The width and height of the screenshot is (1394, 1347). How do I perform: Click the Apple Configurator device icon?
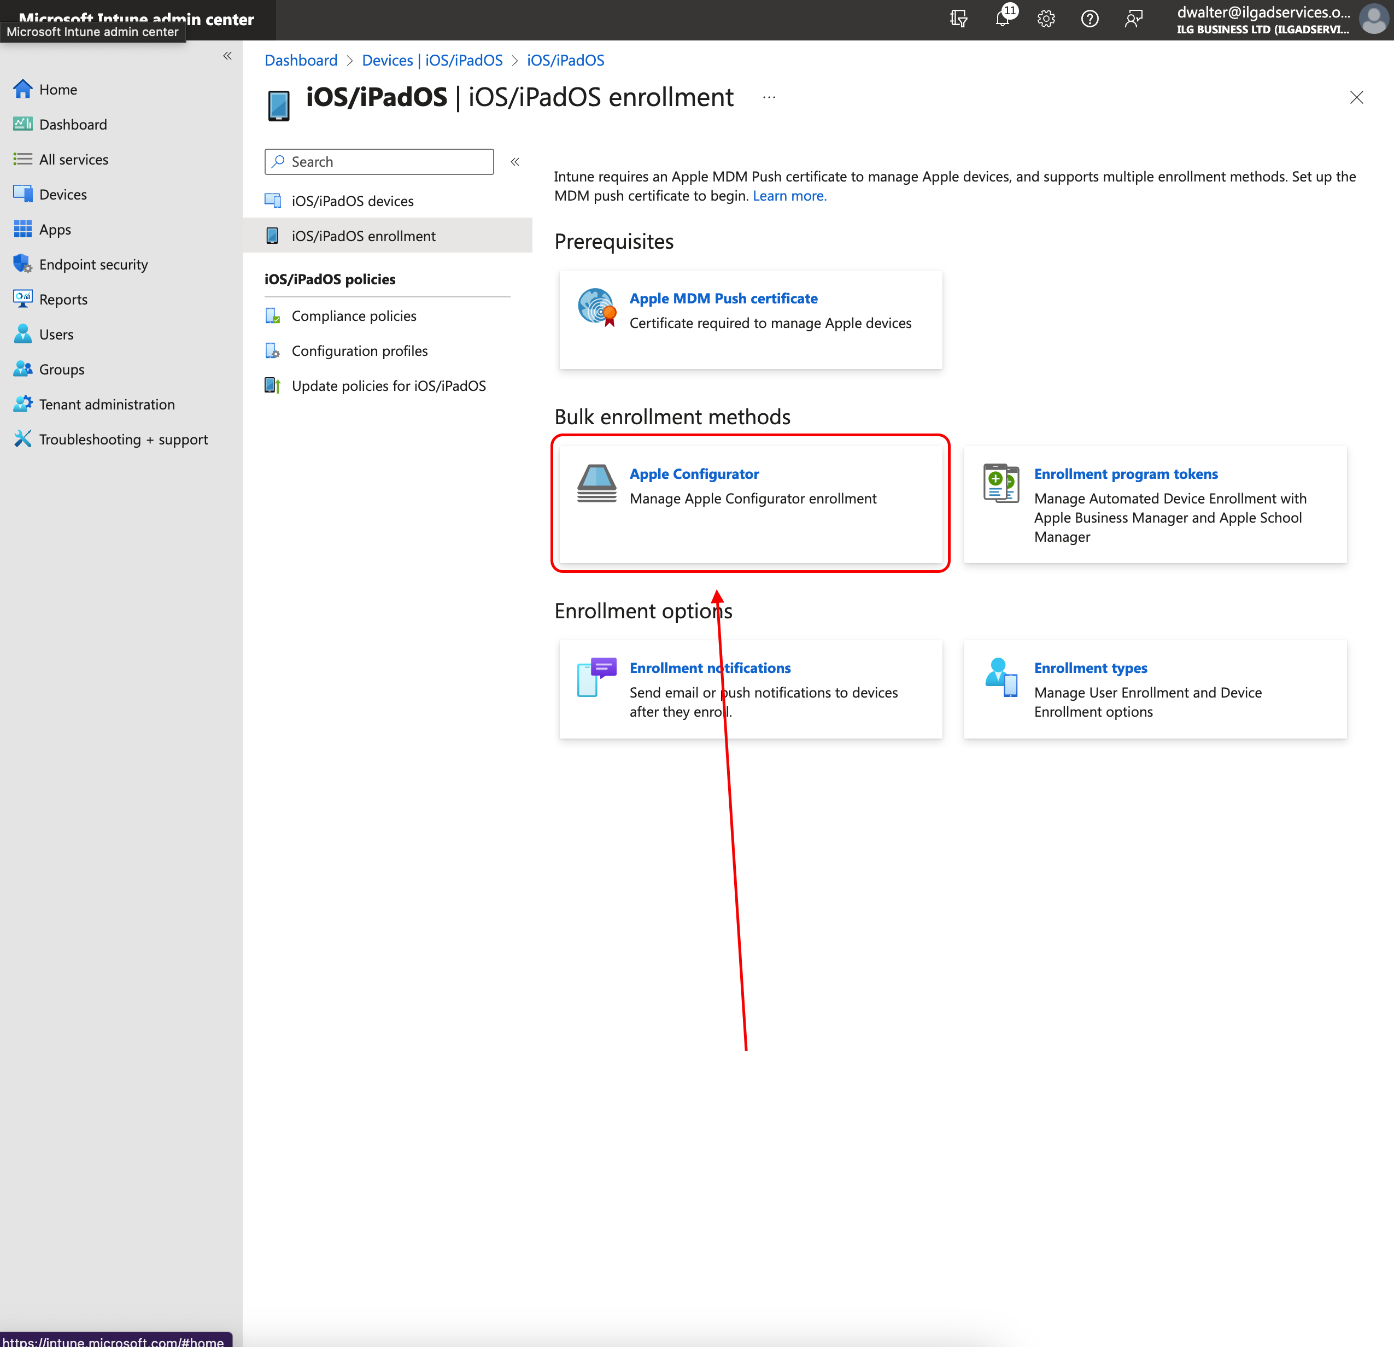pyautogui.click(x=596, y=484)
